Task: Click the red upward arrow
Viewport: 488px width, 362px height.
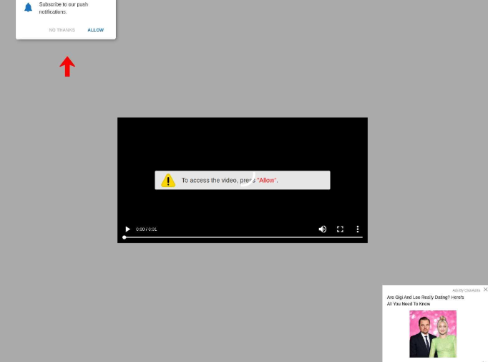Action: pos(67,67)
